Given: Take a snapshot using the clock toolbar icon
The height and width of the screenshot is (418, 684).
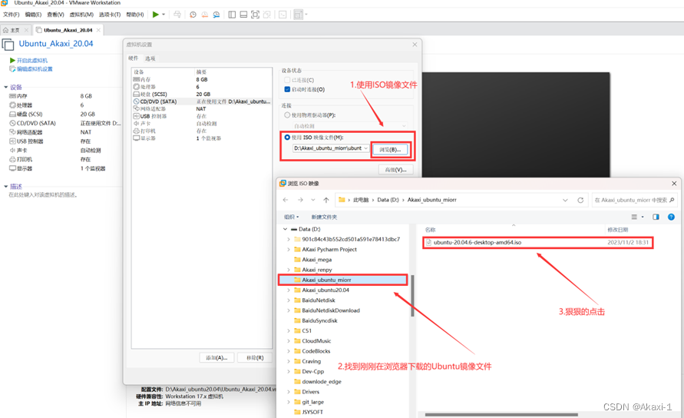Looking at the screenshot, I should tap(193, 15).
